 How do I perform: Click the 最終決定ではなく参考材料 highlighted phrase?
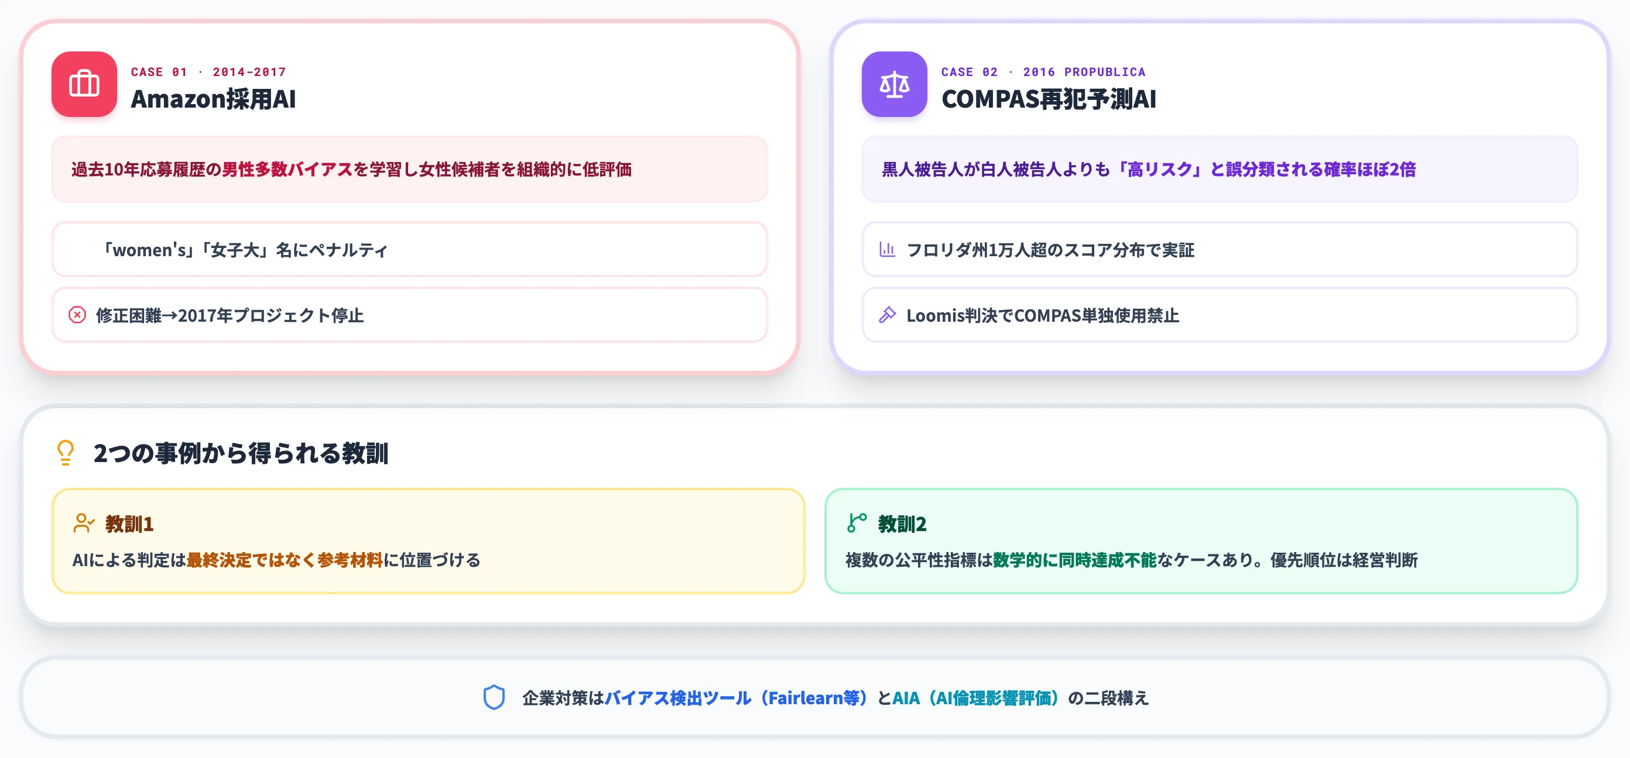click(x=285, y=560)
